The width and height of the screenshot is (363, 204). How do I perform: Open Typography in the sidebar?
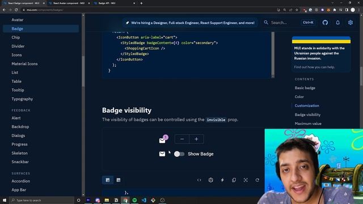click(x=22, y=99)
